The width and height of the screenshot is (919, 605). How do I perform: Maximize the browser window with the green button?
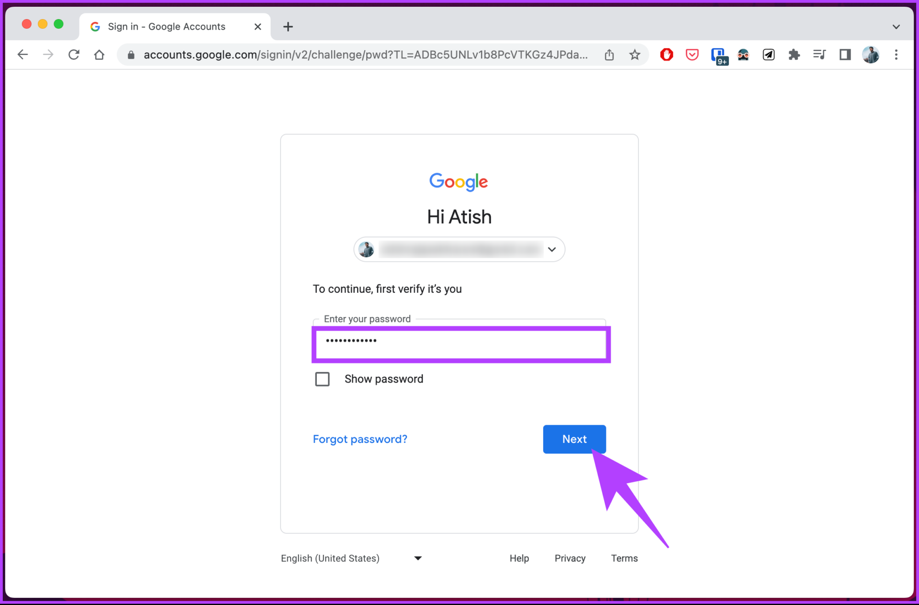(58, 24)
